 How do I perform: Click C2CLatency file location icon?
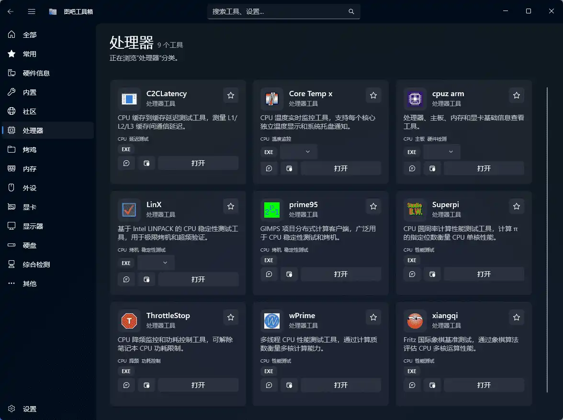pos(146,163)
